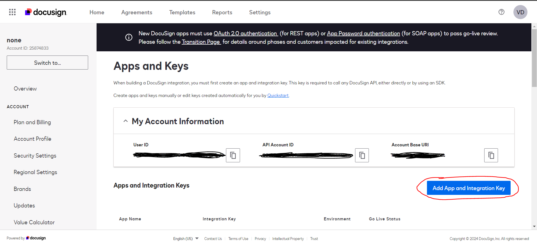Screen dimensions: 537x247
Task: Copy the API Account ID value
Action: (x=362, y=155)
